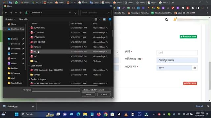
Task: Click New folder button
Action: point(24,19)
